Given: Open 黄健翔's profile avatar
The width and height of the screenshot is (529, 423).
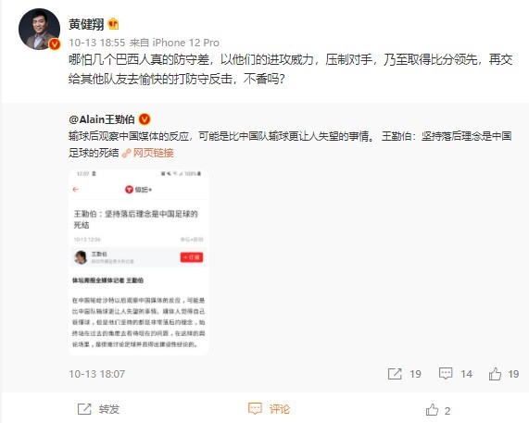Looking at the screenshot, I should coord(39,30).
